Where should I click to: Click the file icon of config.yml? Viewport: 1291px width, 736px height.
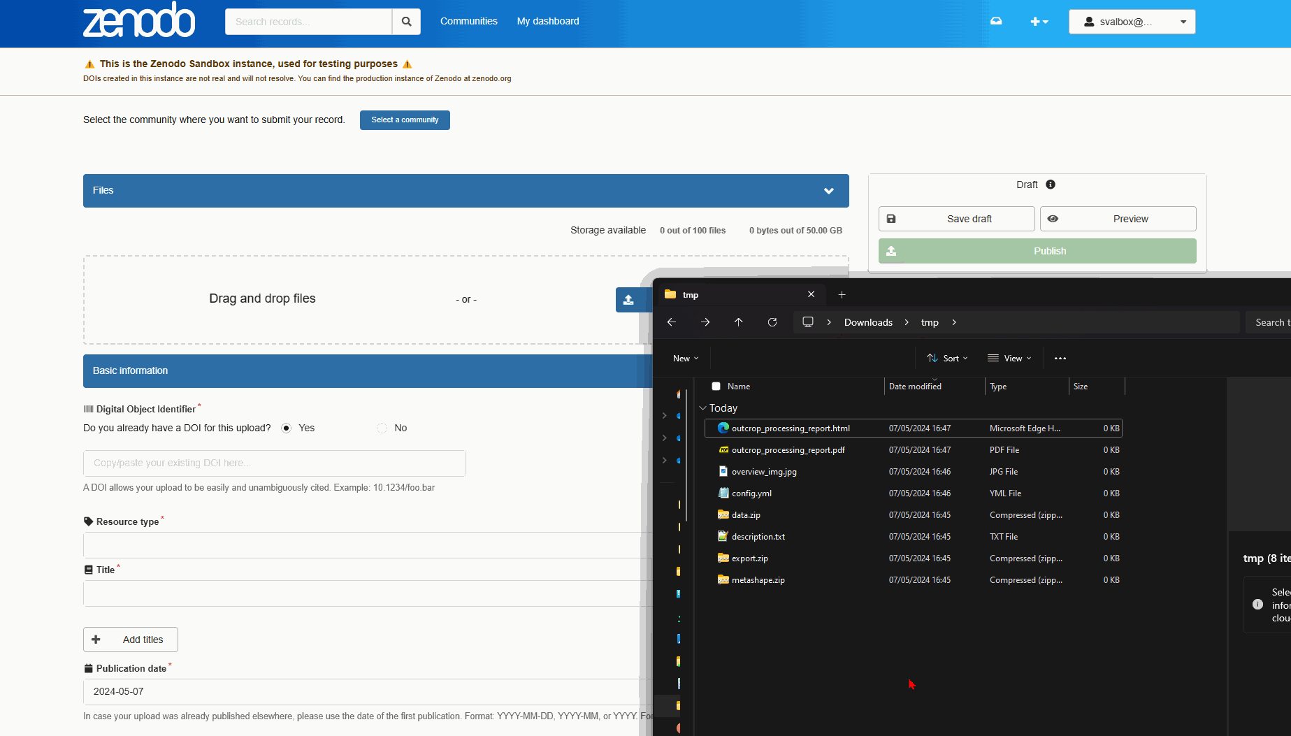tap(723, 493)
